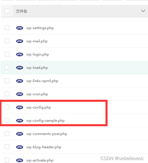Click the PHP icon beside wp-config.php
The width and height of the screenshot is (148, 163).
click(x=20, y=107)
